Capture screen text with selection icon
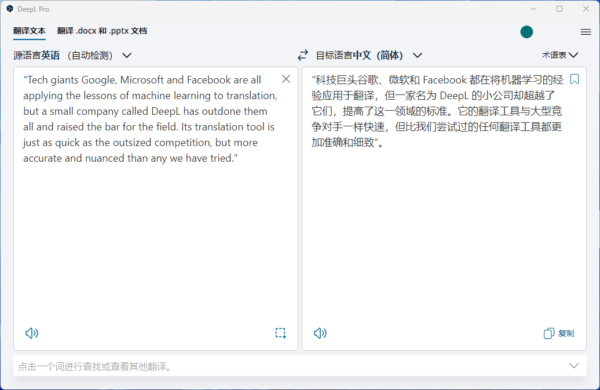The image size is (600, 390). click(280, 333)
